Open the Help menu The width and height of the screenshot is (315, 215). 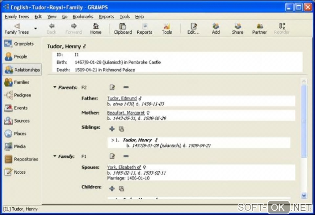point(139,16)
